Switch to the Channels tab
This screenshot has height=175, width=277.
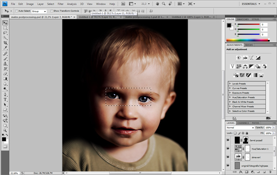pos(243,123)
